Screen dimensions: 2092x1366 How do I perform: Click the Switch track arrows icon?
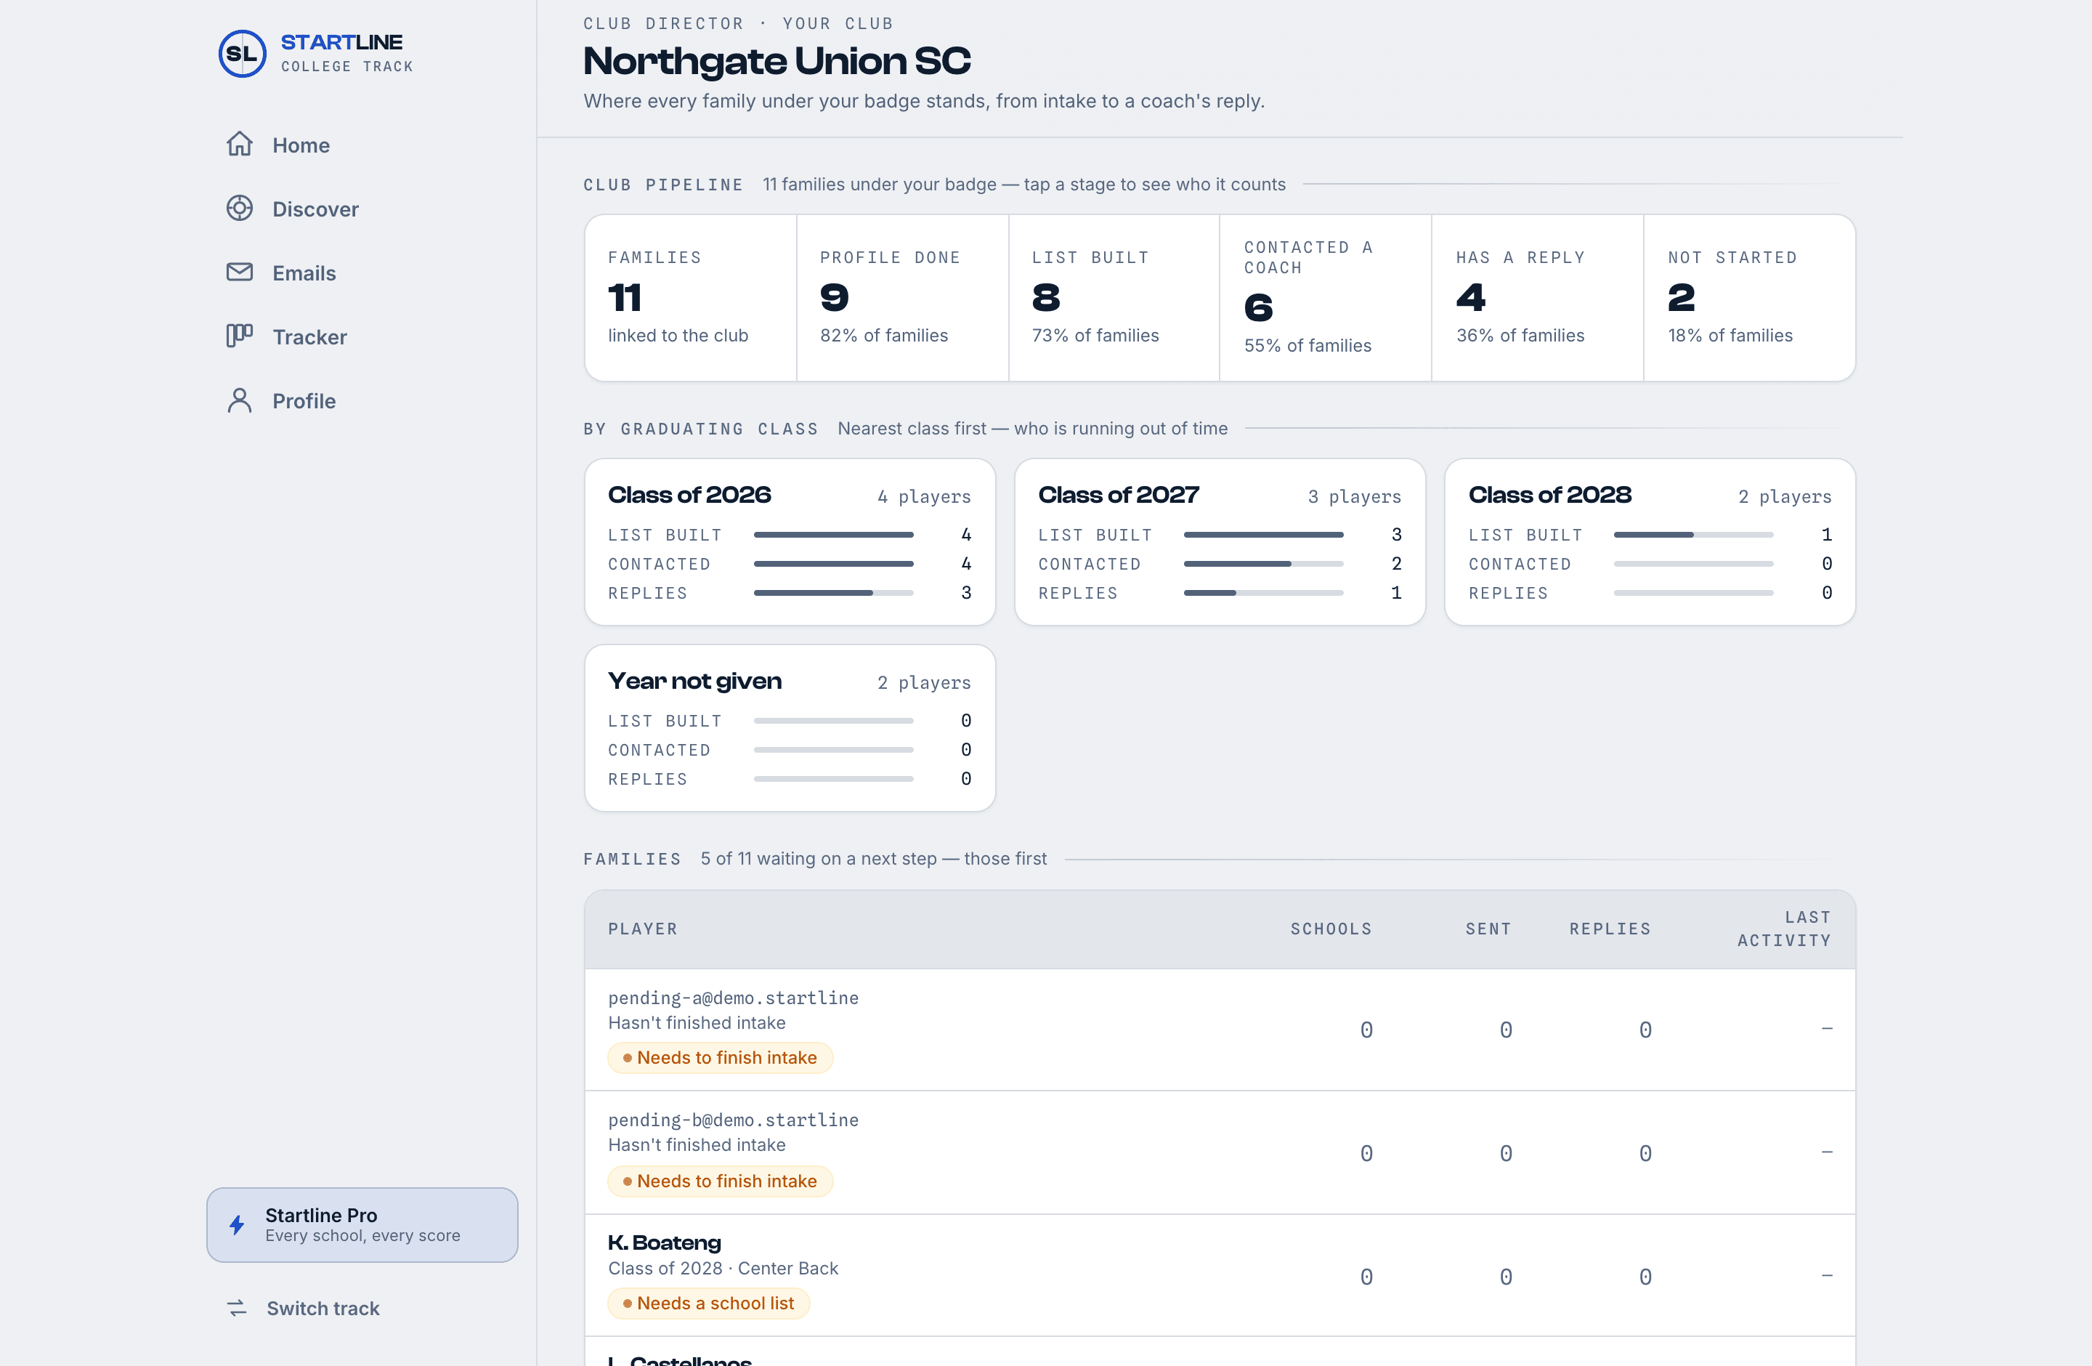[x=237, y=1308]
